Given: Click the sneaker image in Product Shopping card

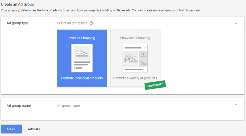Looking at the screenshot, I should [82, 53].
